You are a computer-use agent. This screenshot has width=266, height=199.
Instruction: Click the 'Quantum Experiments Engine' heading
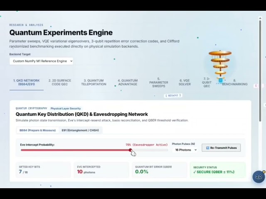[x=61, y=32]
